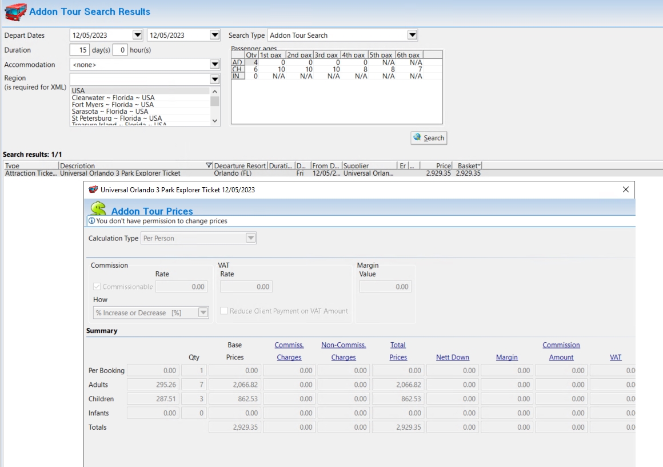Click the green dollar Addon Tour Prices icon
Screen dimensions: 663x467
(98, 209)
